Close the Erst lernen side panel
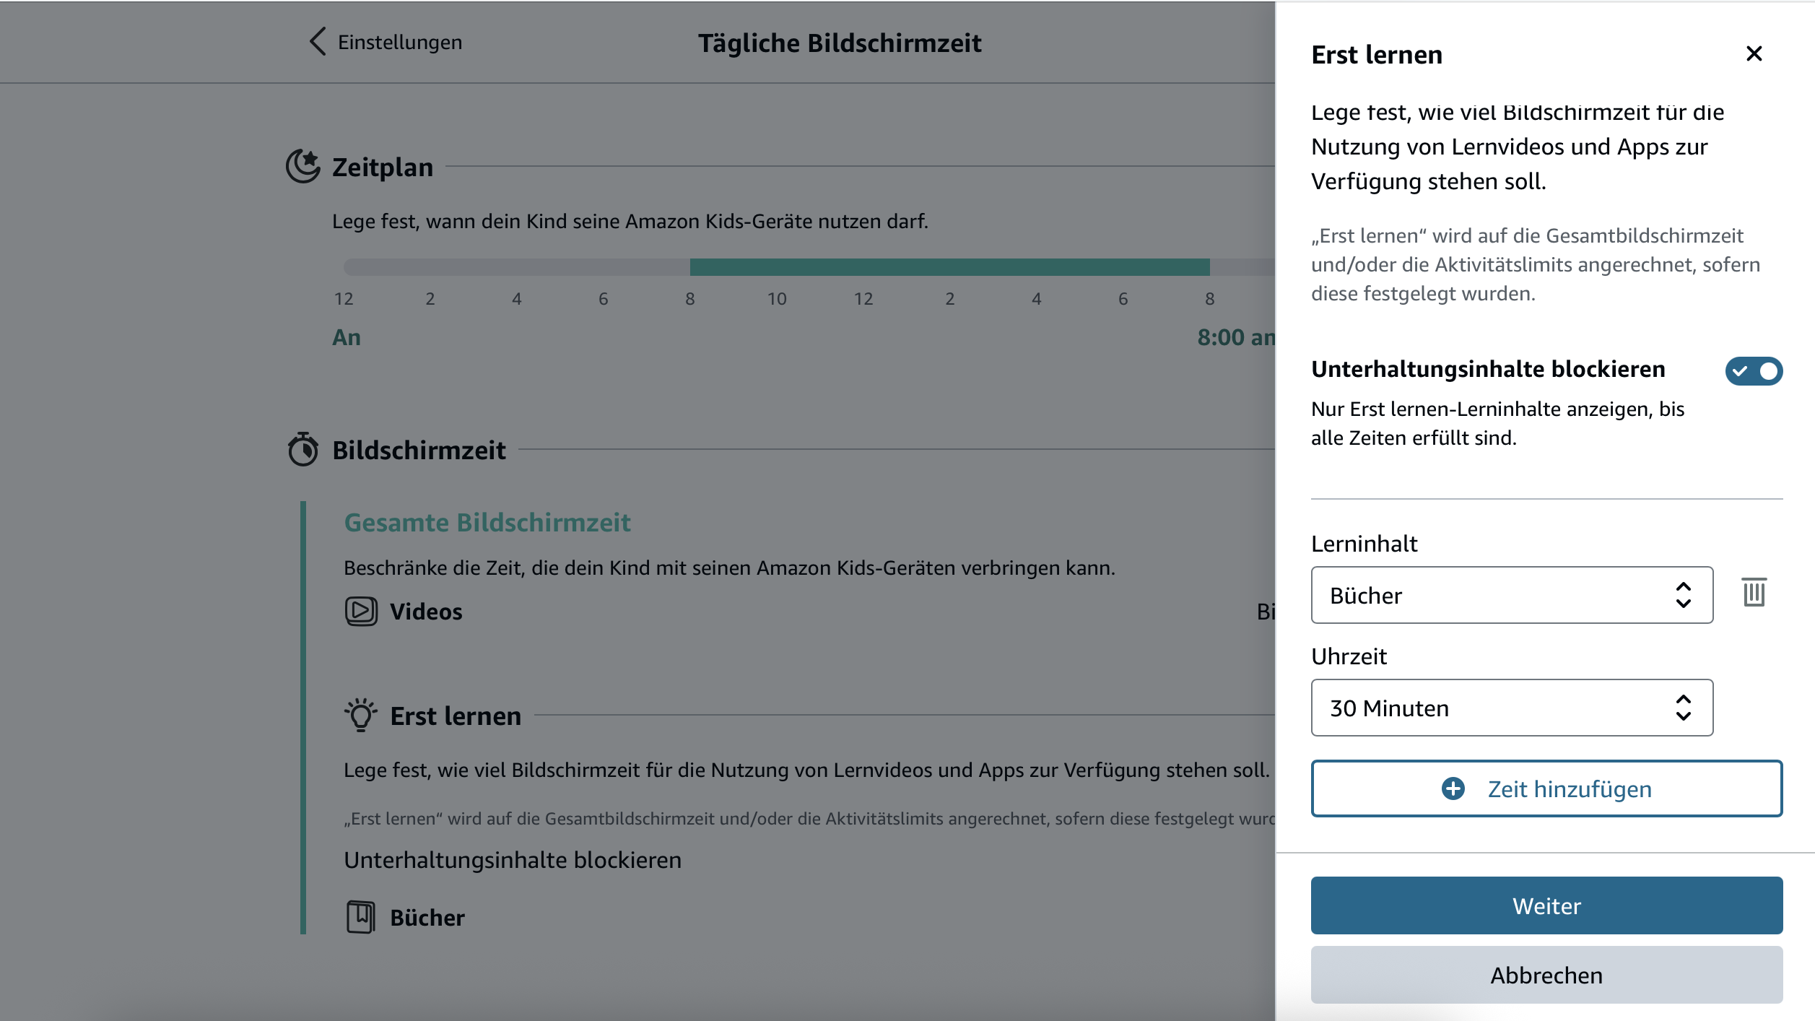 [x=1754, y=54]
